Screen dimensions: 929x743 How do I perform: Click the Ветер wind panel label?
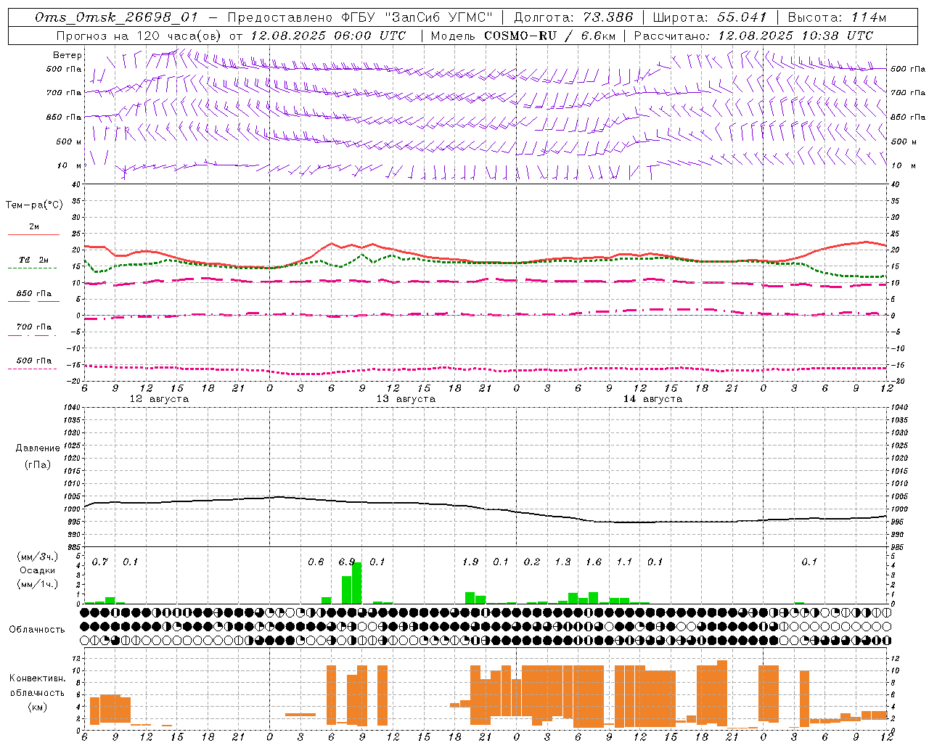tap(67, 55)
